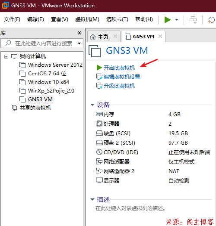This screenshot has width=216, height=226.
Task: Click the take snapshot clock icon
Action: (211, 20)
